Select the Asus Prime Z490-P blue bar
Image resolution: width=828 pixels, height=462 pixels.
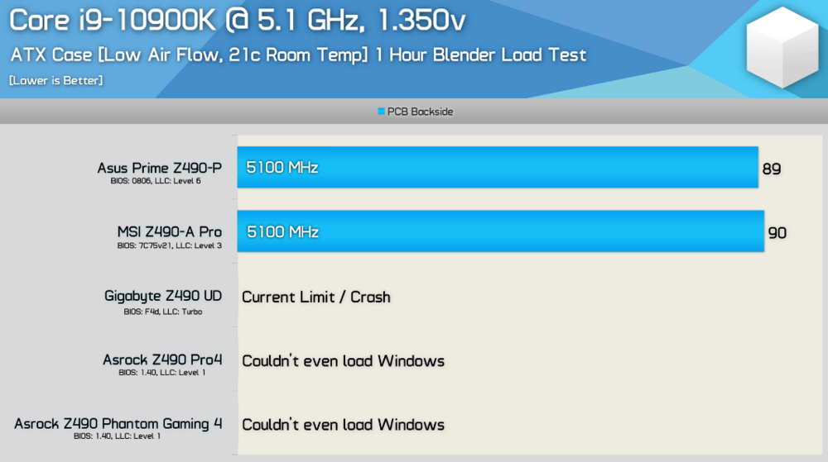tap(498, 168)
